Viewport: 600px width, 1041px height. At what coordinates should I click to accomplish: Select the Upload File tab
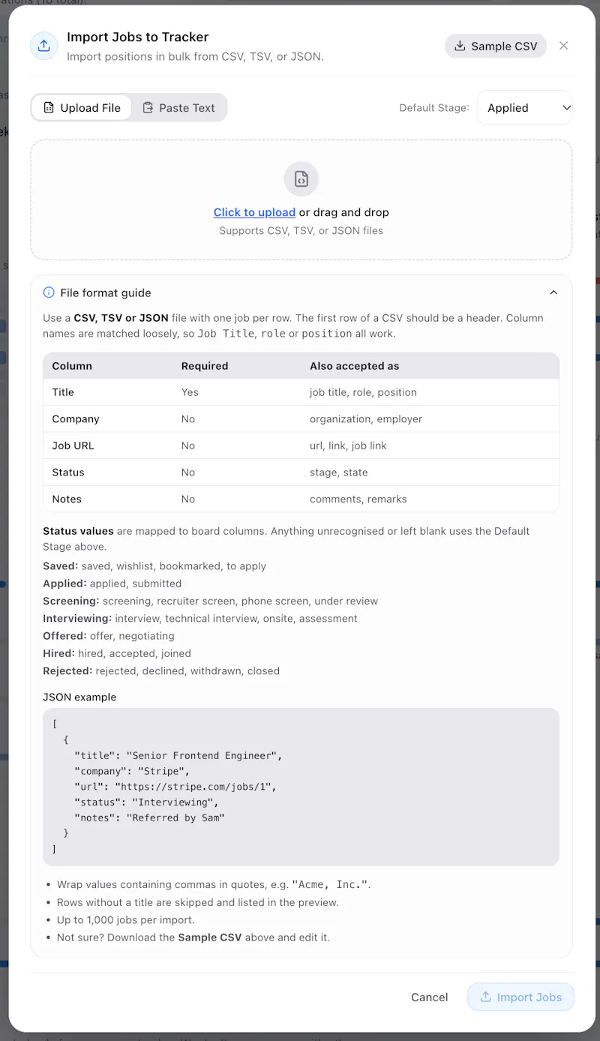[82, 107]
